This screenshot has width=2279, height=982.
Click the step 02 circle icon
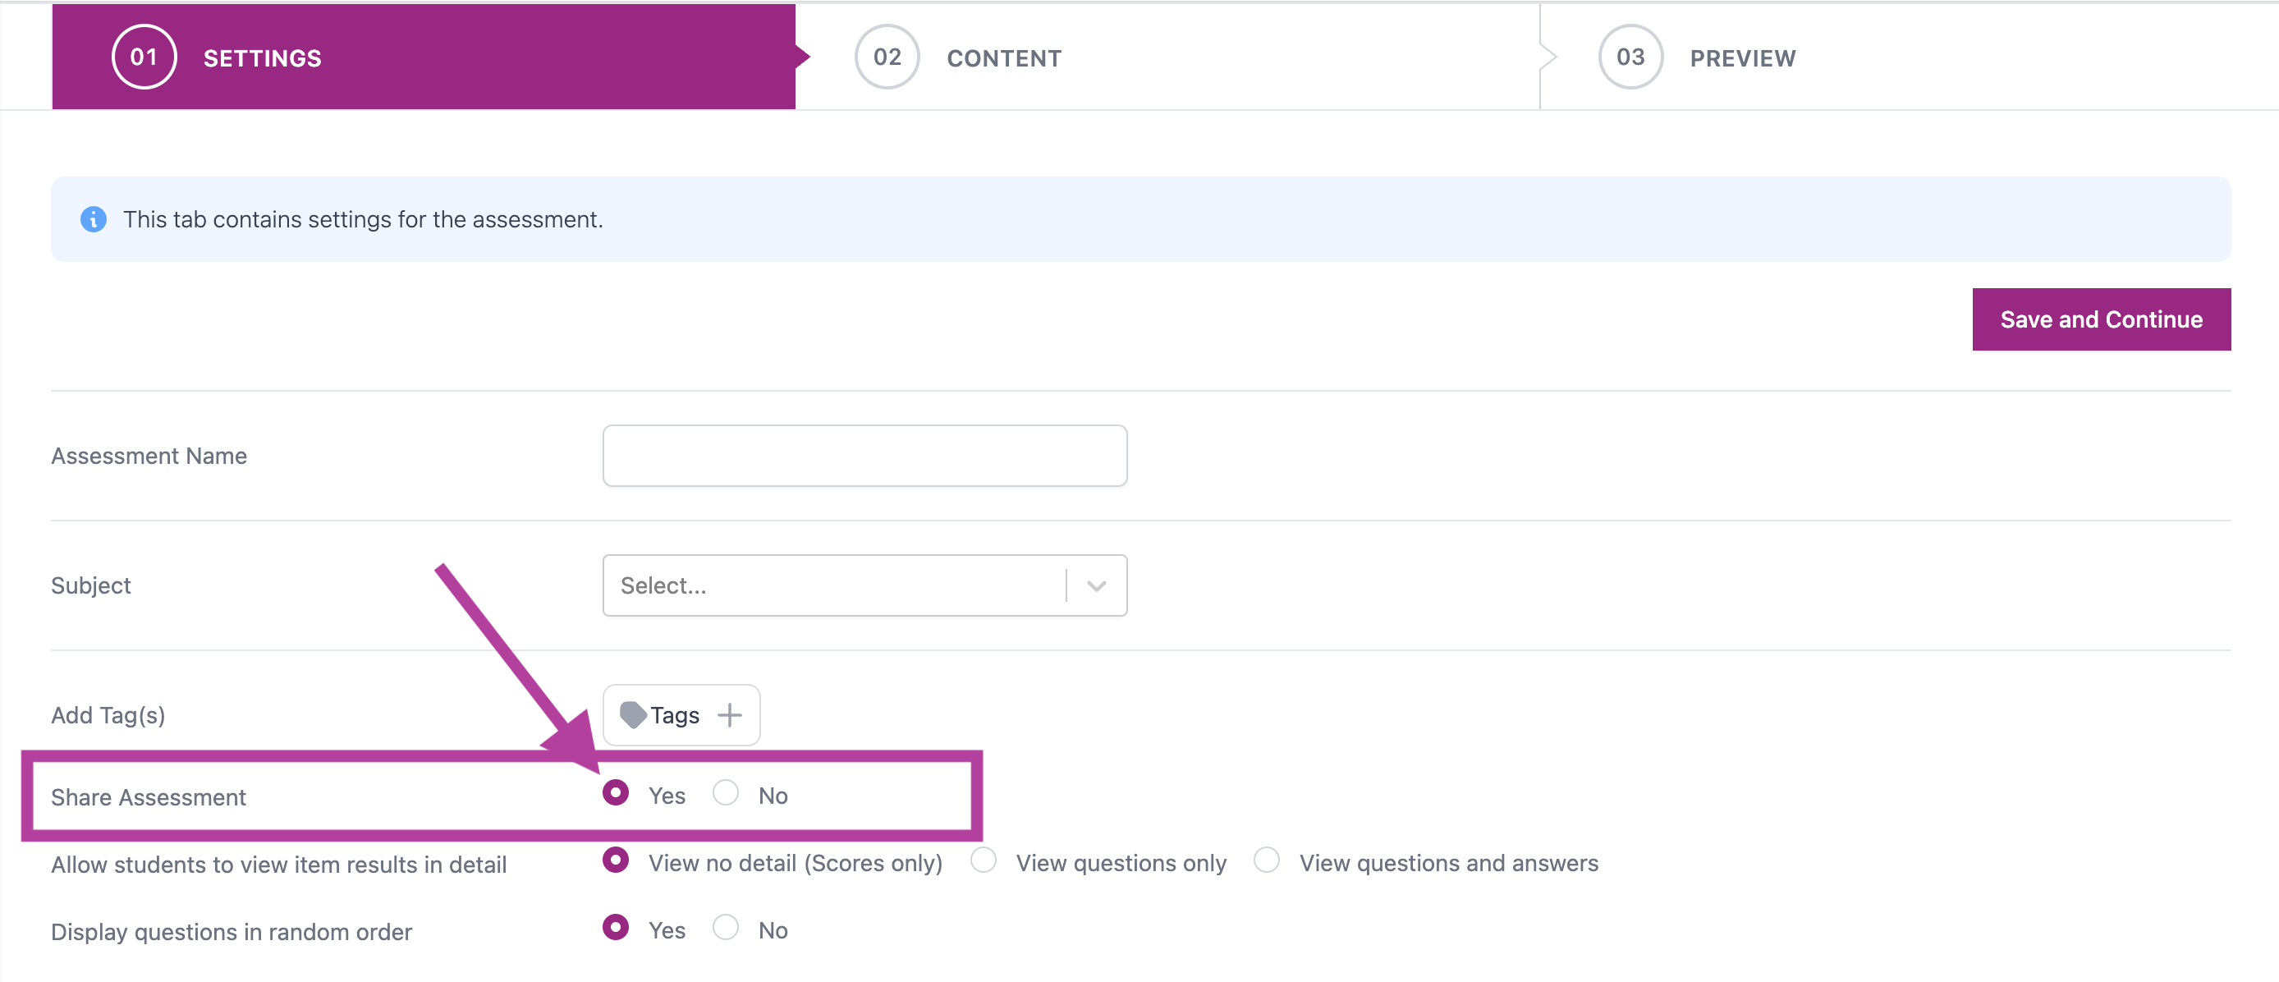click(x=887, y=57)
